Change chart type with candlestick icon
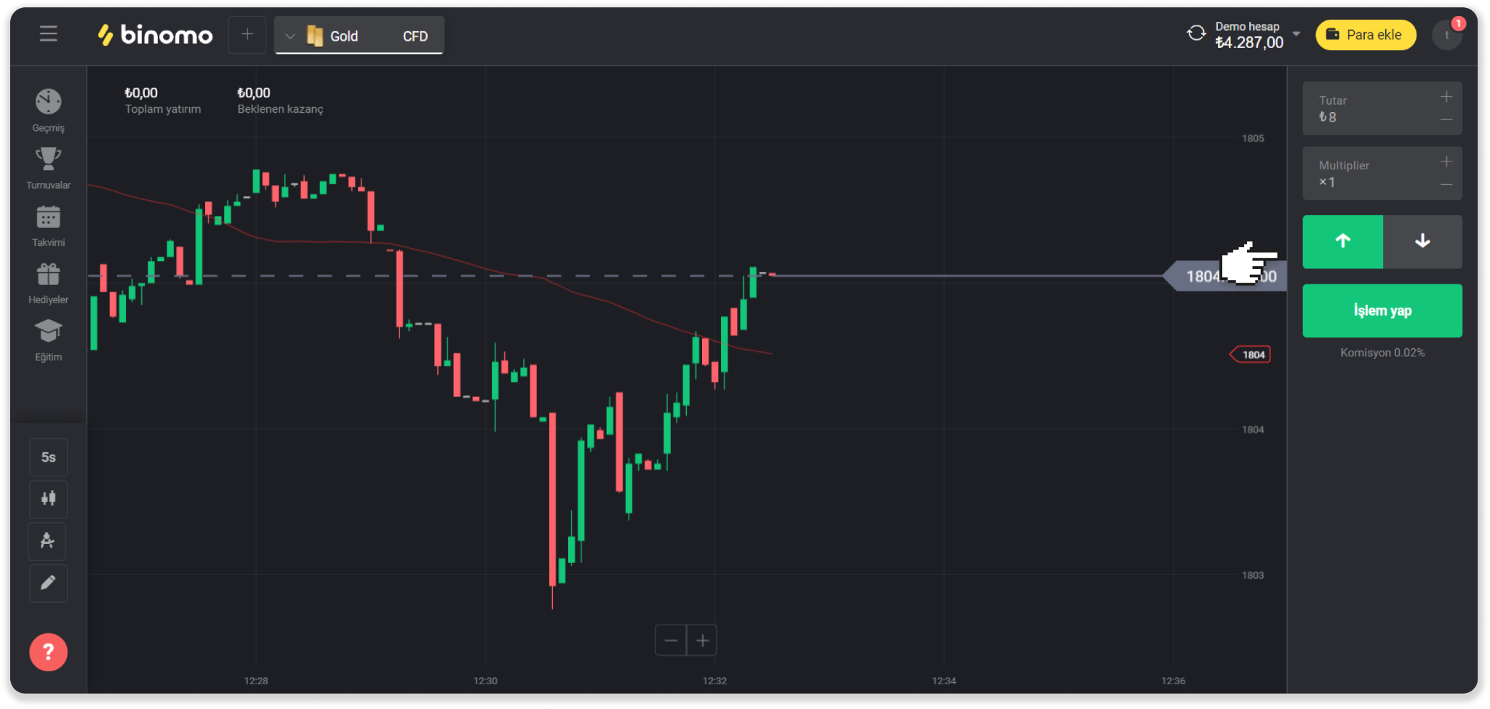The image size is (1490, 709). pyautogui.click(x=48, y=499)
